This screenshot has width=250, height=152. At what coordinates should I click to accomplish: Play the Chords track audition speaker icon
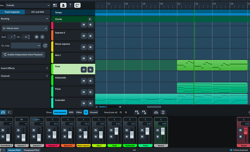(x=90, y=19)
